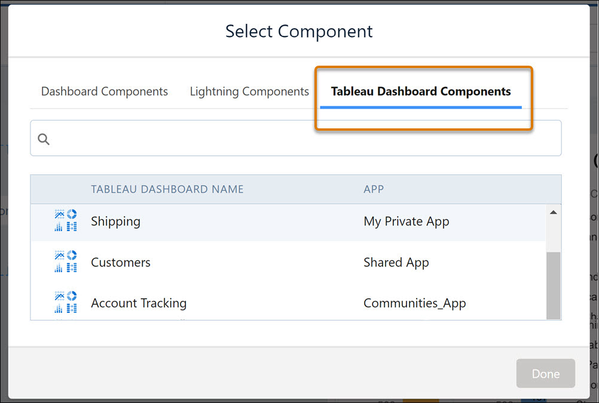Click the Customers dashboard icon
Screen dimensions: 599x403
coord(66,262)
